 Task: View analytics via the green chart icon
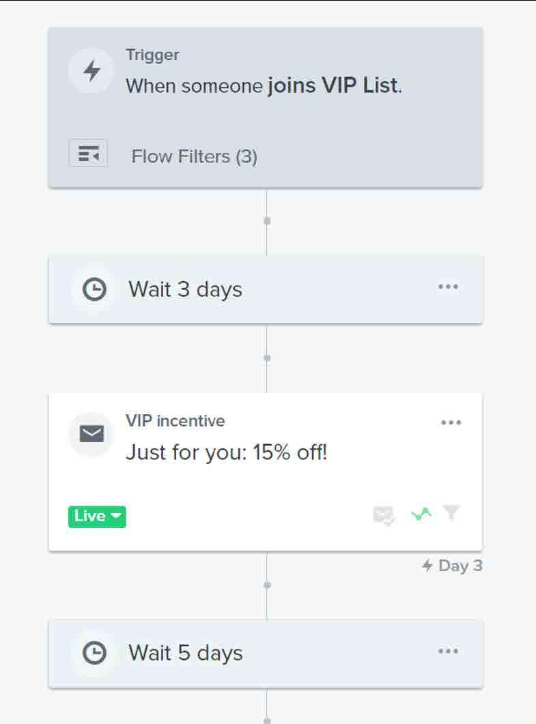point(421,513)
